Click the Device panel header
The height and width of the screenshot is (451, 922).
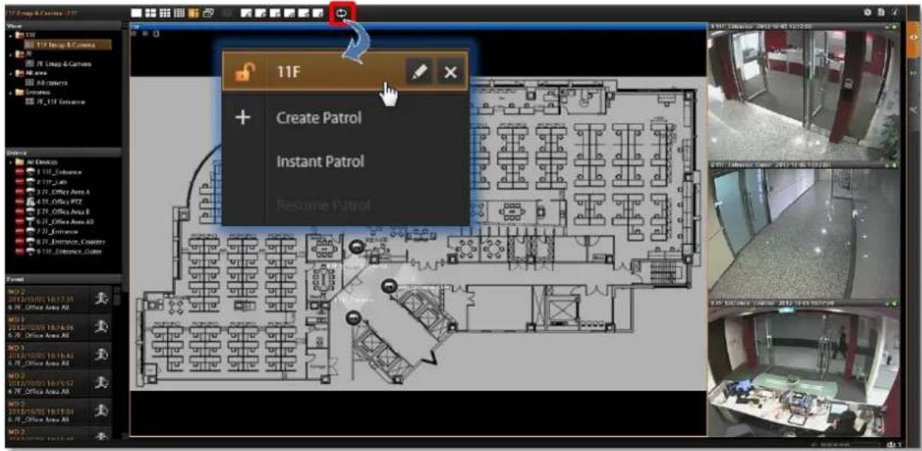pos(63,152)
